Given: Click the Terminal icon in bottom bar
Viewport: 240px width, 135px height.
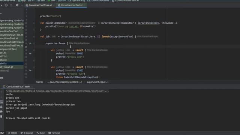Looking at the screenshot, I should click(49, 133).
